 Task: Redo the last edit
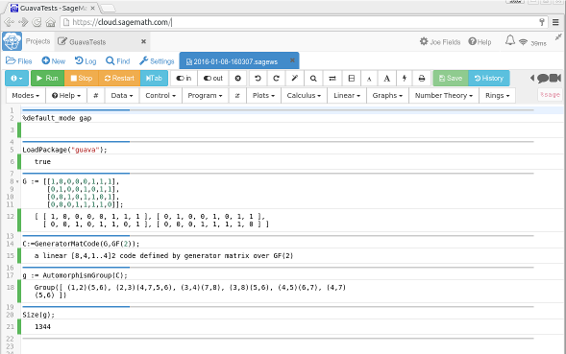pyautogui.click(x=276, y=79)
